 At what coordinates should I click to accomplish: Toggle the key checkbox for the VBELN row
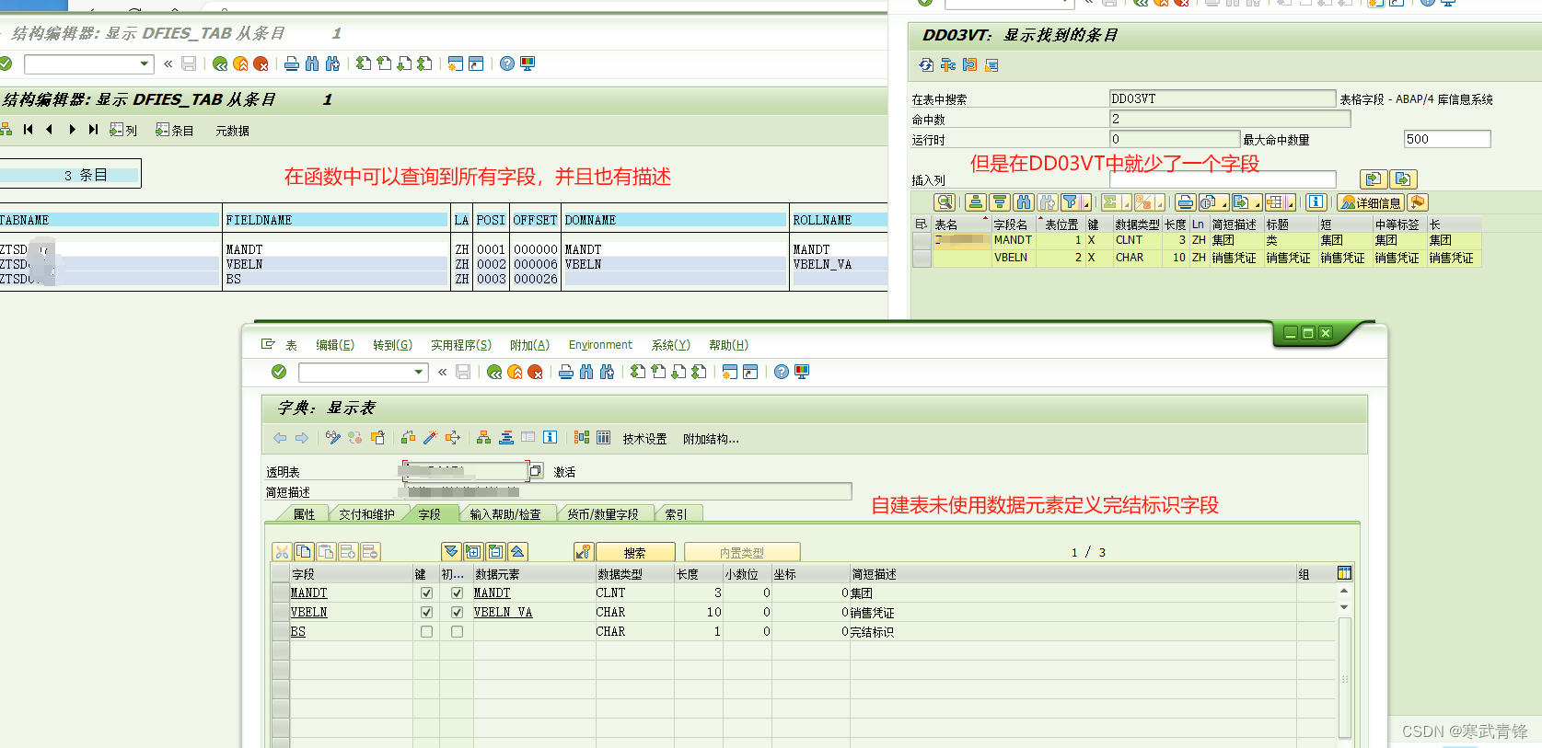[426, 612]
